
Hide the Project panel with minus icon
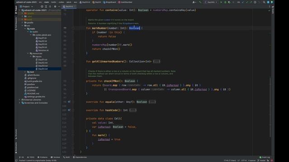click(59, 6)
